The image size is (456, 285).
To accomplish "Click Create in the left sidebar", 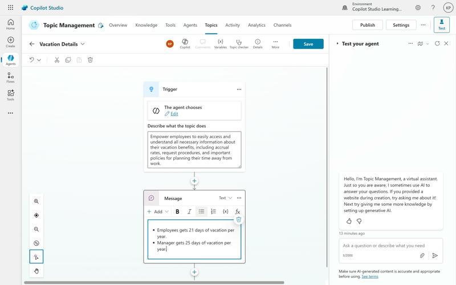I will pos(10,42).
